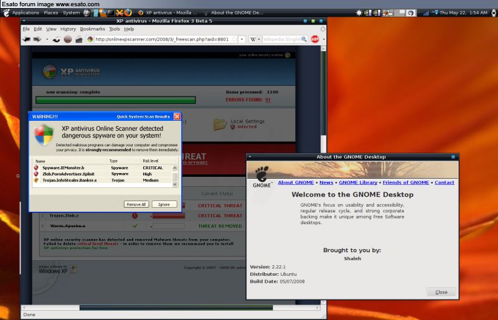Click the Home icon in the Firefox toolbar
Screen dimensions: 498x320
click(79, 40)
